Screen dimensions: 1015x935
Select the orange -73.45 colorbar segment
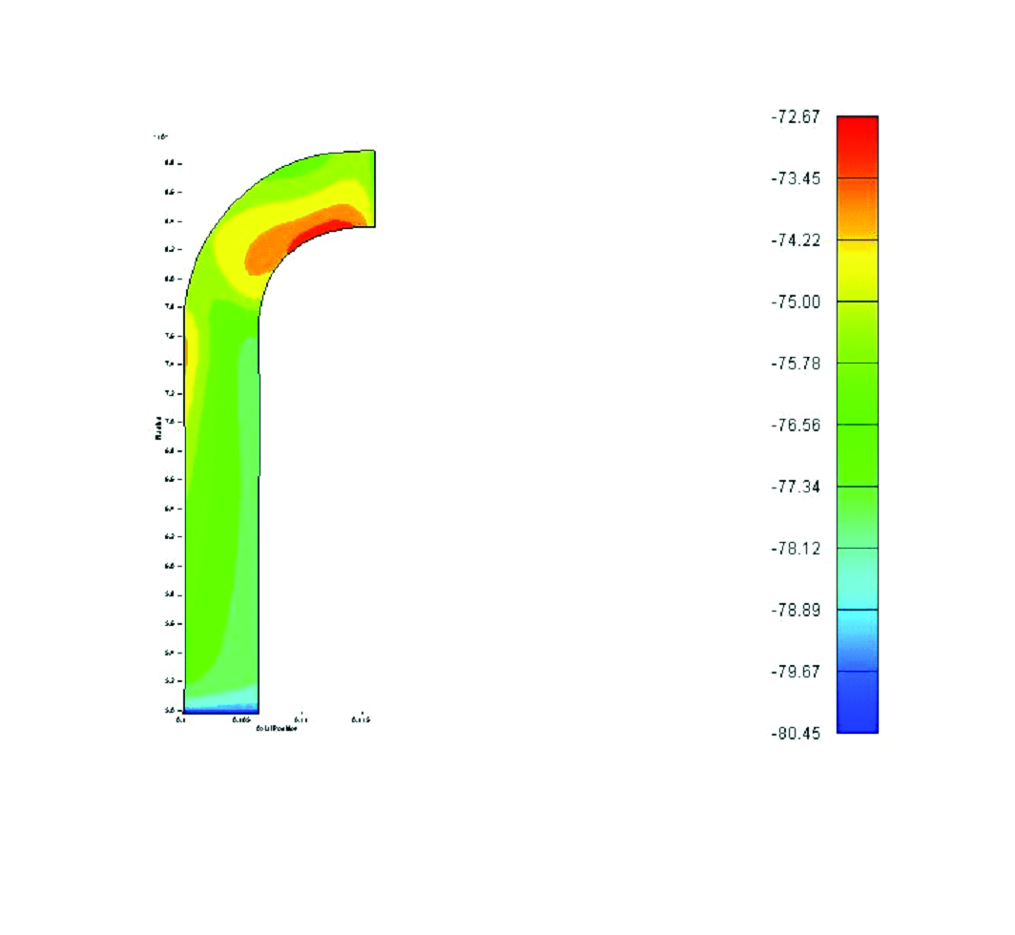pos(857,209)
